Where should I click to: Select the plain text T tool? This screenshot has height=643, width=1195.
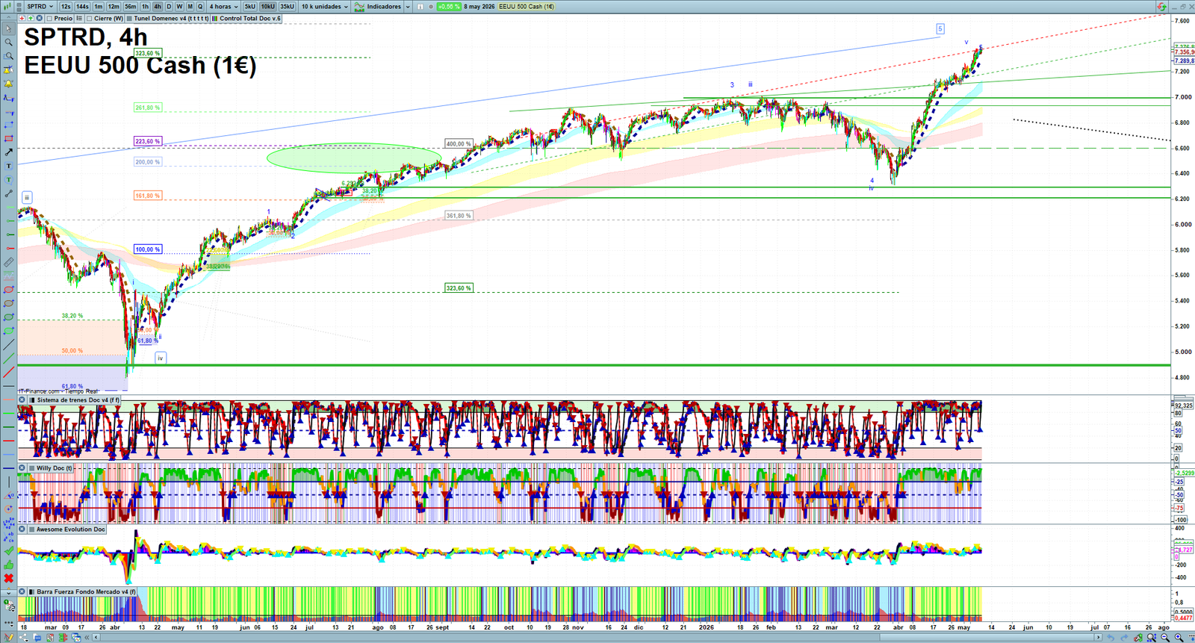9,167
